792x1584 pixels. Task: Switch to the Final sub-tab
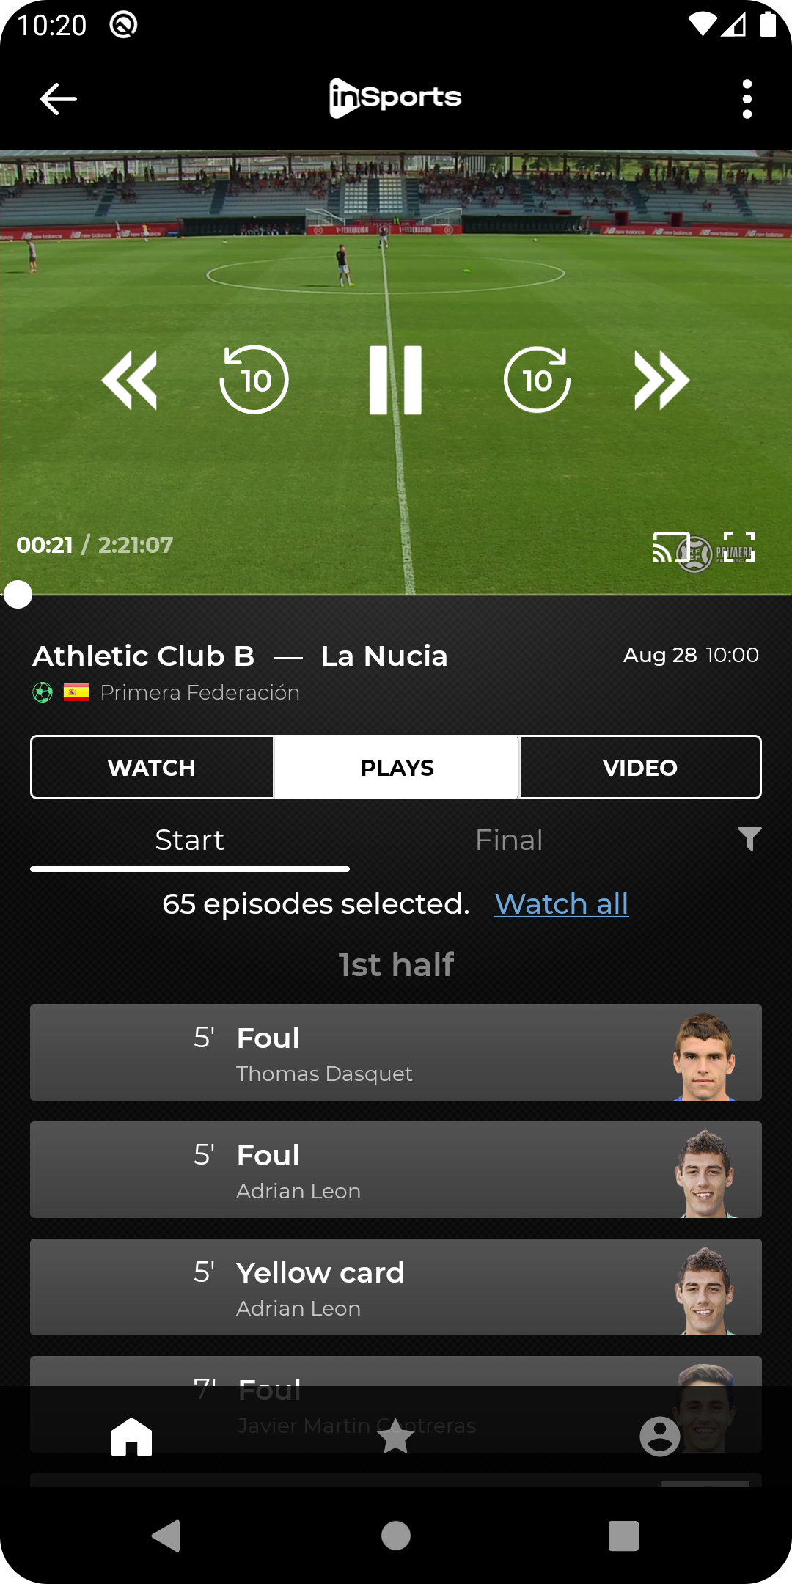[509, 840]
